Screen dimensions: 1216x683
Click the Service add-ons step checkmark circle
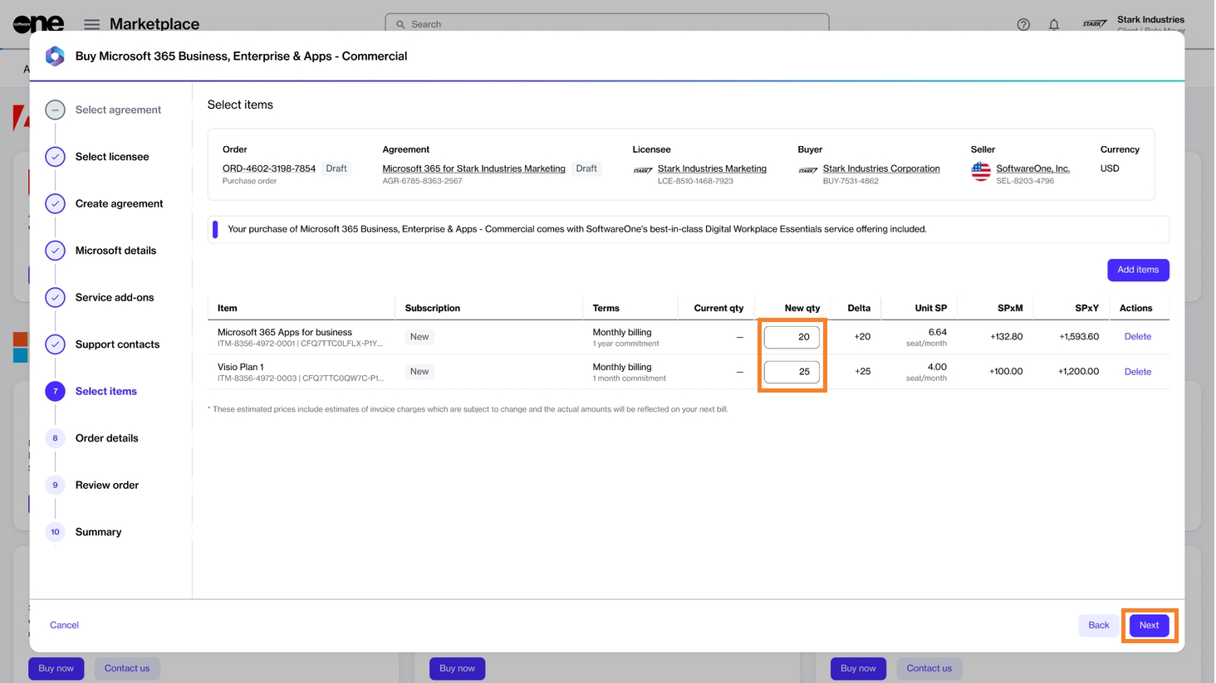click(x=56, y=298)
